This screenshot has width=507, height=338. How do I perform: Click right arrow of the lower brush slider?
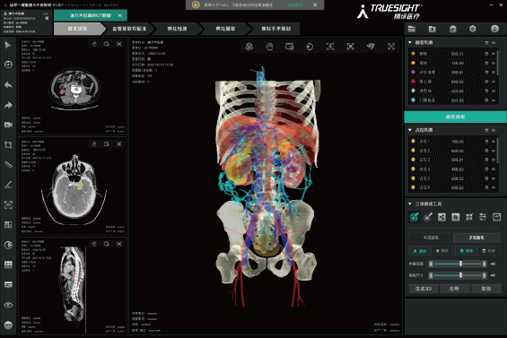(484, 275)
